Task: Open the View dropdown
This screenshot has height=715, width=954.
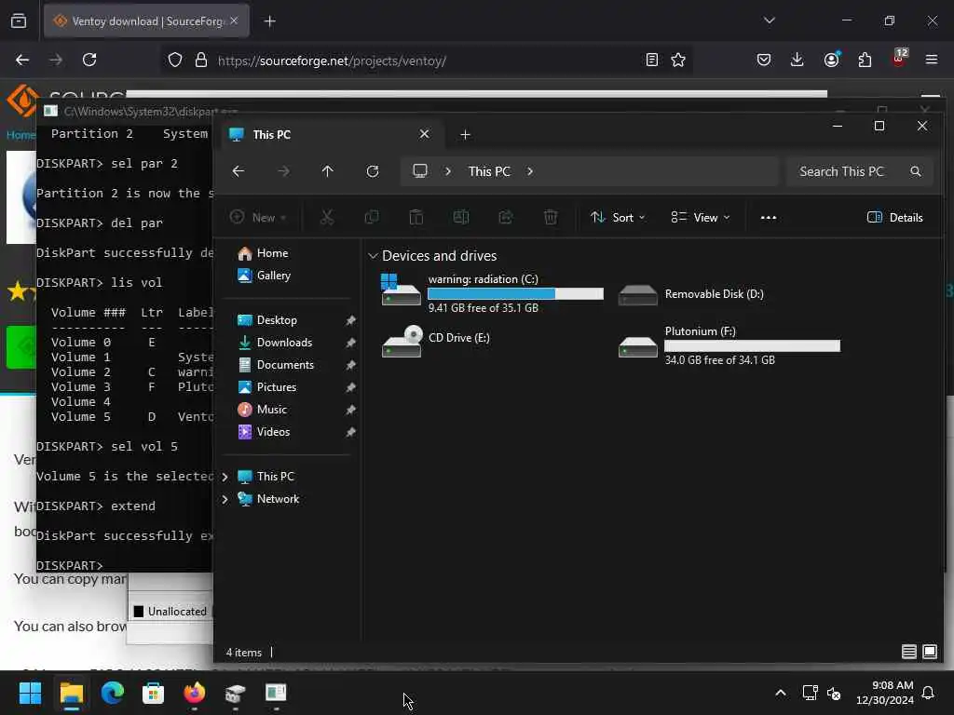Action: [701, 217]
